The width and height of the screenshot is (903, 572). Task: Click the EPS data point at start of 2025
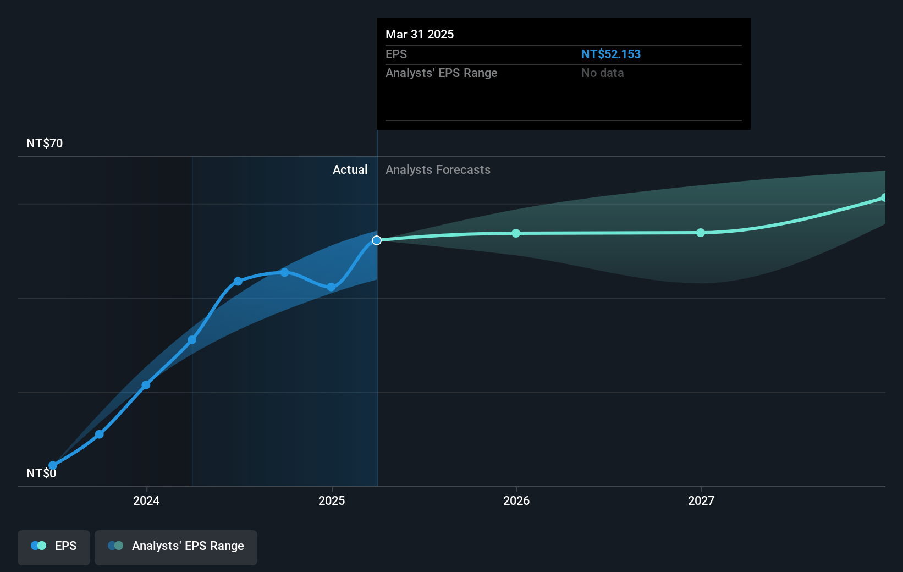point(331,287)
